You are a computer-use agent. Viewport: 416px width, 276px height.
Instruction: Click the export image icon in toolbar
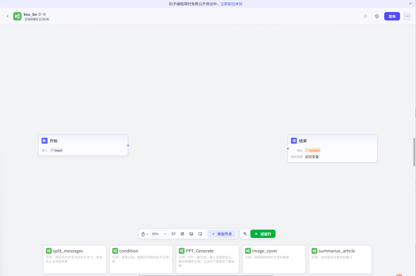coord(191,234)
